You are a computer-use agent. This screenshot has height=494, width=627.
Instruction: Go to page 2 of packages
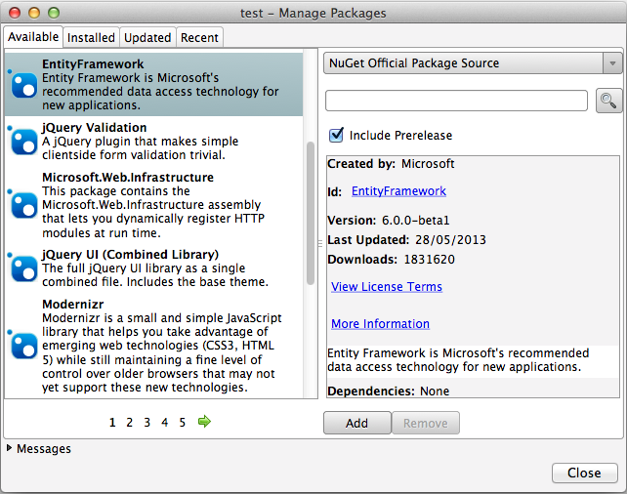click(x=130, y=422)
